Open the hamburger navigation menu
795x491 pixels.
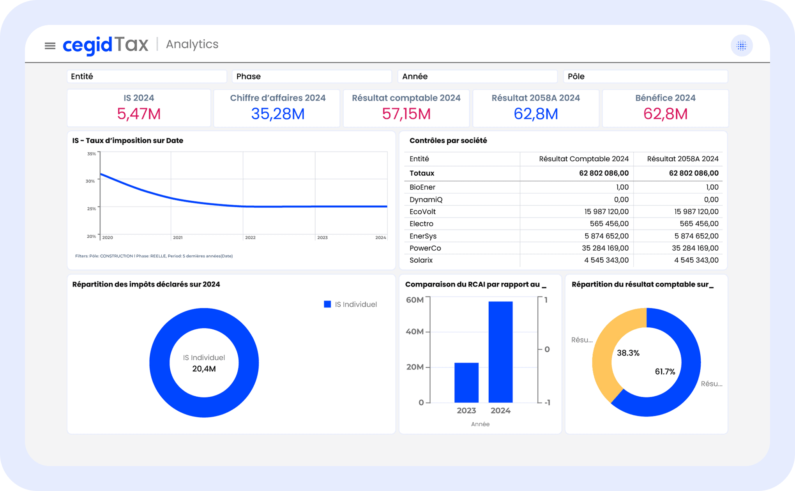(50, 46)
